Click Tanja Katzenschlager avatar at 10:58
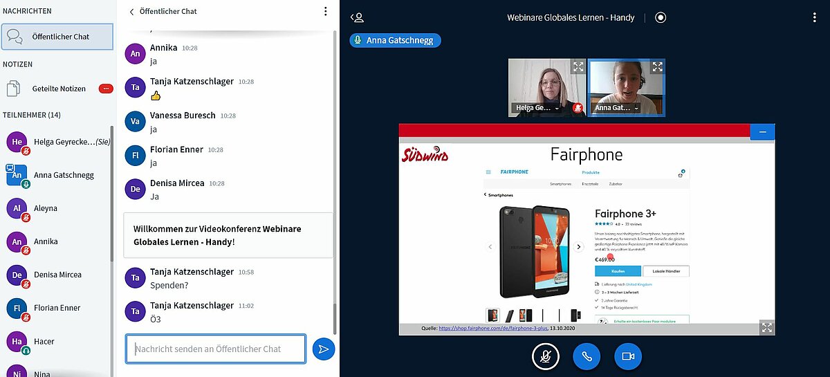Image resolution: width=830 pixels, height=377 pixels. 136,278
